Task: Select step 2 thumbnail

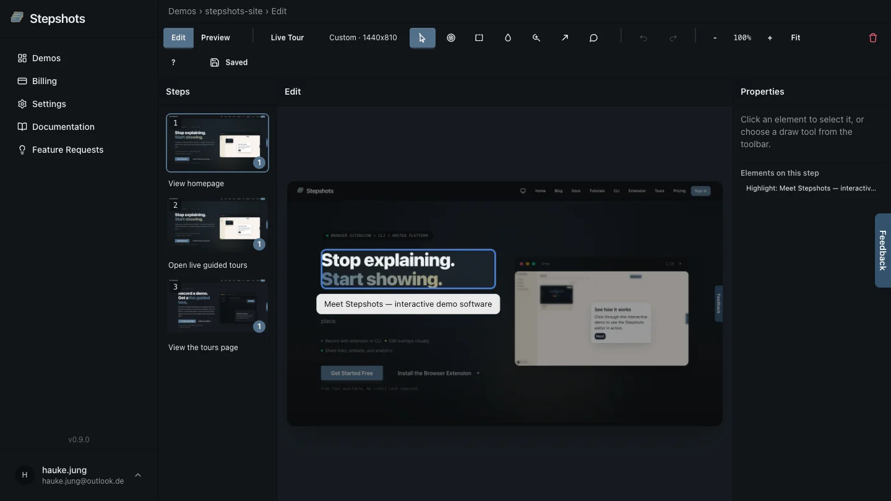Action: (217, 225)
